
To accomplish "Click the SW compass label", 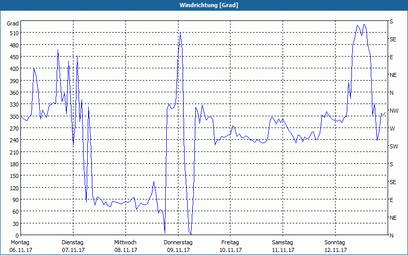I will pos(394,146).
